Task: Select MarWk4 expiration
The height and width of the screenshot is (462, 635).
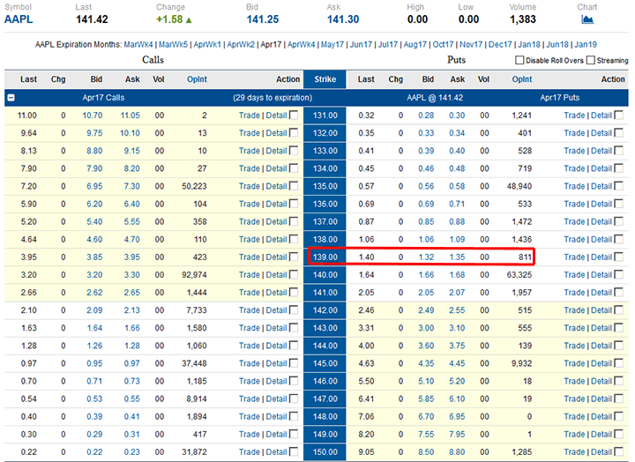Action: pos(138,45)
